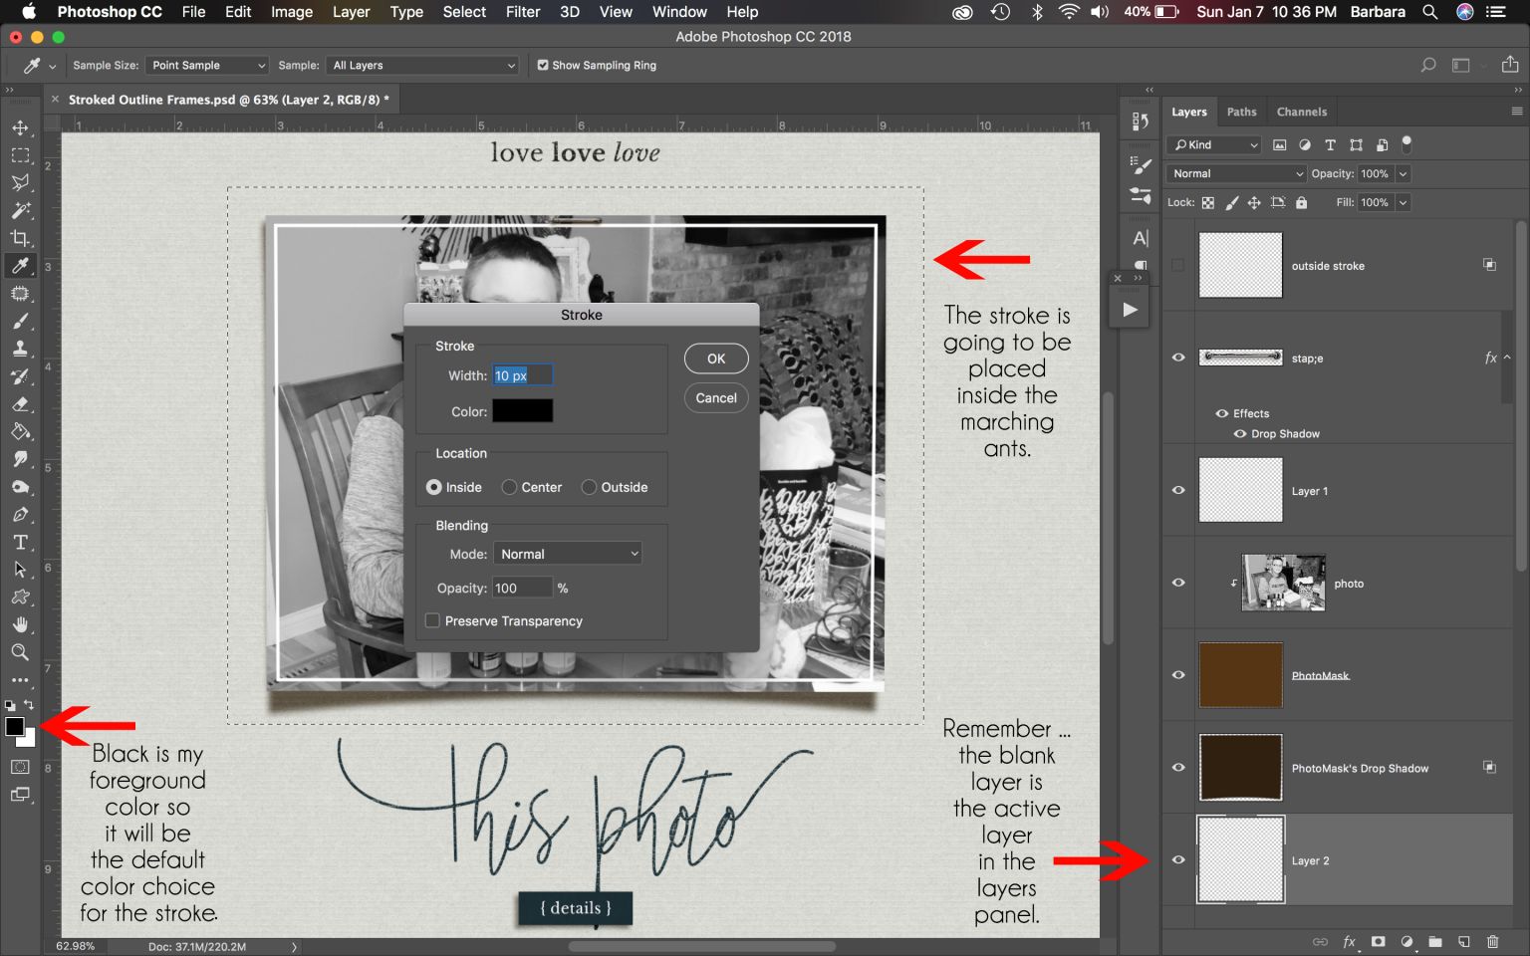Open the stroke Color swatch picker
The width and height of the screenshot is (1530, 956).
tap(522, 410)
